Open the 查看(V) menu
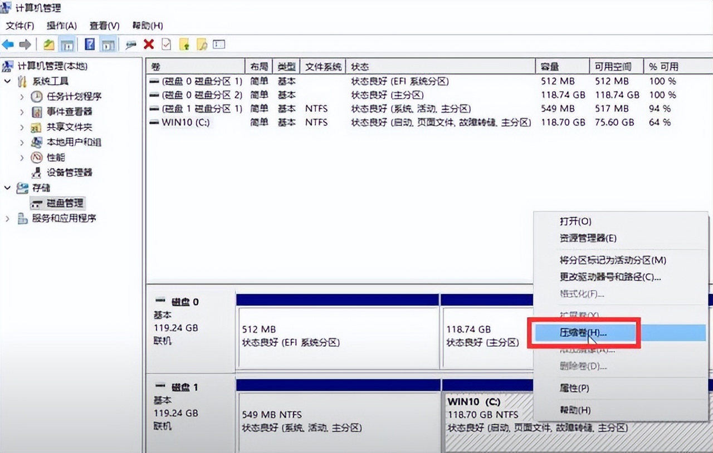Image resolution: width=713 pixels, height=453 pixels. 104,26
